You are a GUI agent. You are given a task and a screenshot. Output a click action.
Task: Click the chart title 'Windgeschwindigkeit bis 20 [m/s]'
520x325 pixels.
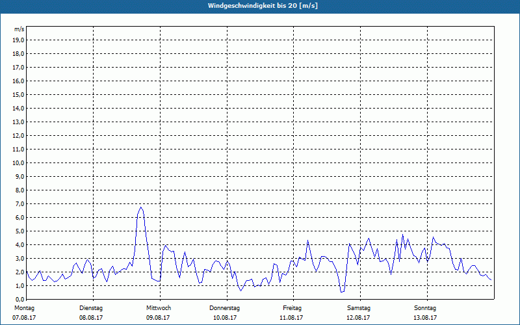pos(263,6)
